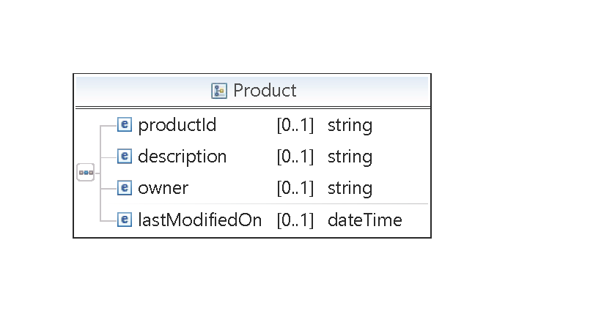This screenshot has width=604, height=322.
Task: Click the element icon next to productId
Action: (x=125, y=124)
